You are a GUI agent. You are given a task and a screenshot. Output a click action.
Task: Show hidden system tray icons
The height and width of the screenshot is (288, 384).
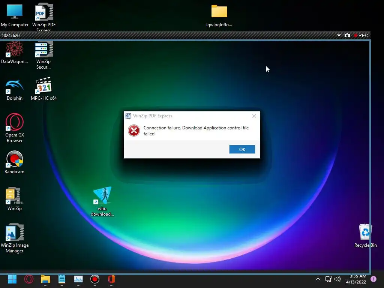(318, 279)
